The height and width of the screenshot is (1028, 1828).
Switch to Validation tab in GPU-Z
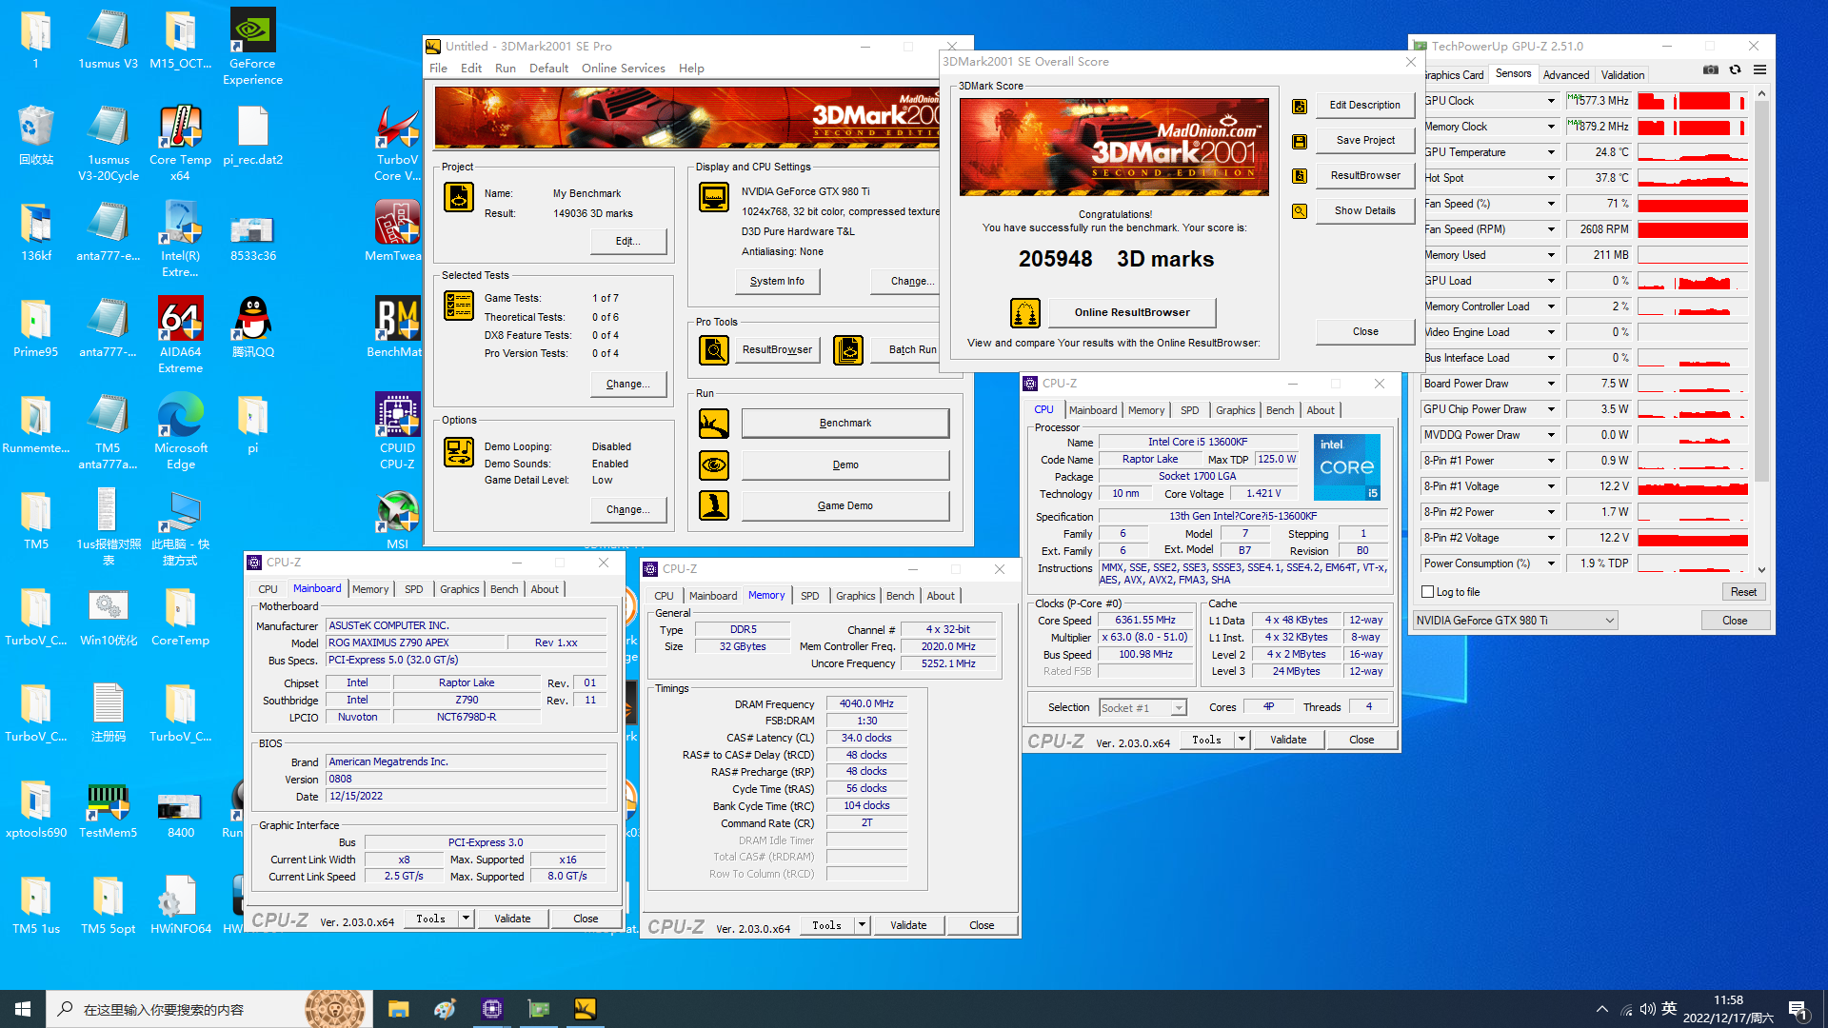pyautogui.click(x=1622, y=75)
